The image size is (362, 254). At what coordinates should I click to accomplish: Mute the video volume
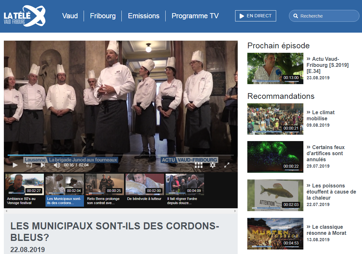(57, 165)
